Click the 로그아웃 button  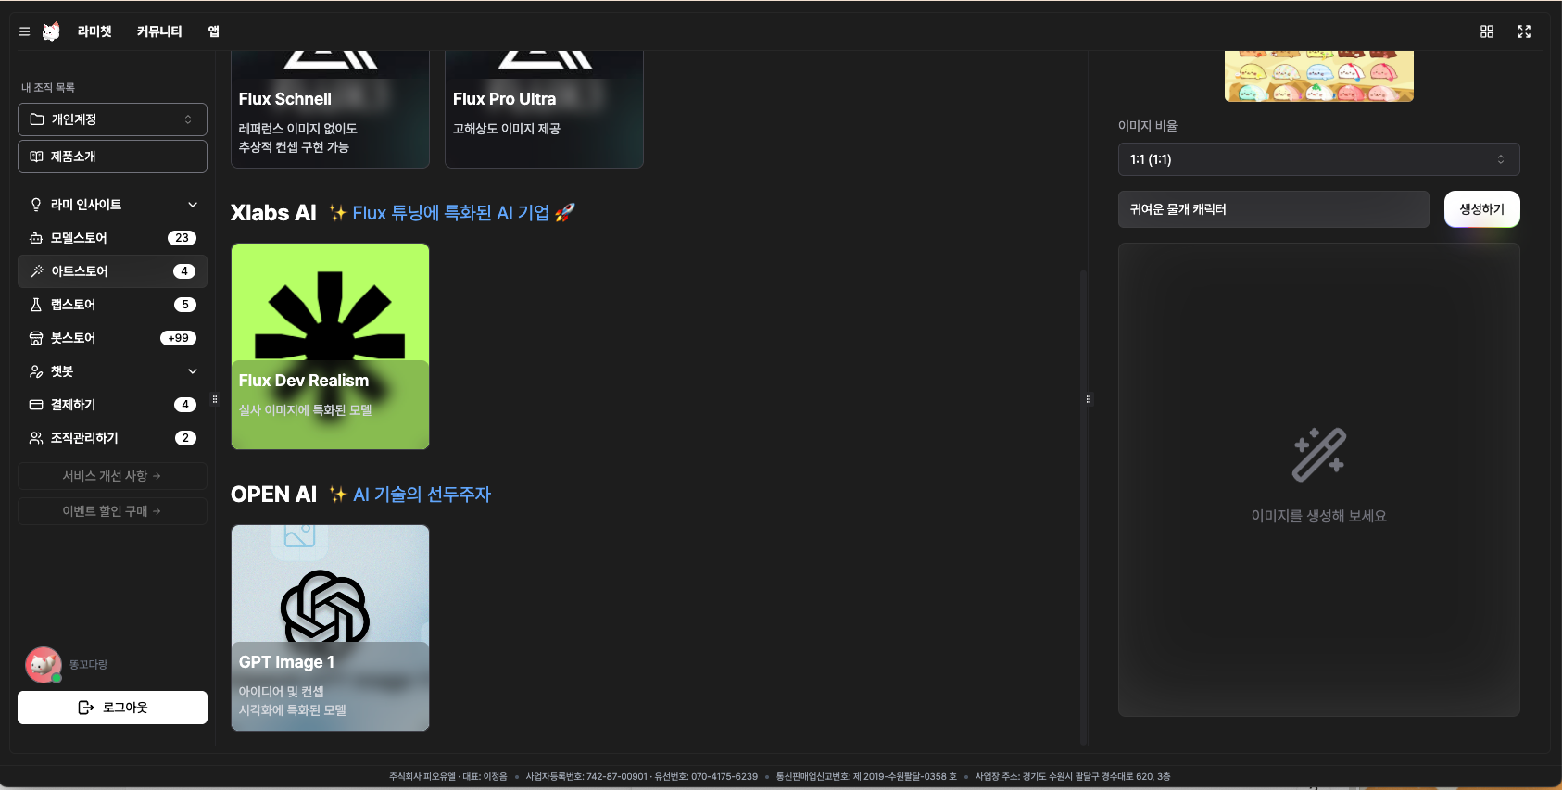pyautogui.click(x=112, y=708)
